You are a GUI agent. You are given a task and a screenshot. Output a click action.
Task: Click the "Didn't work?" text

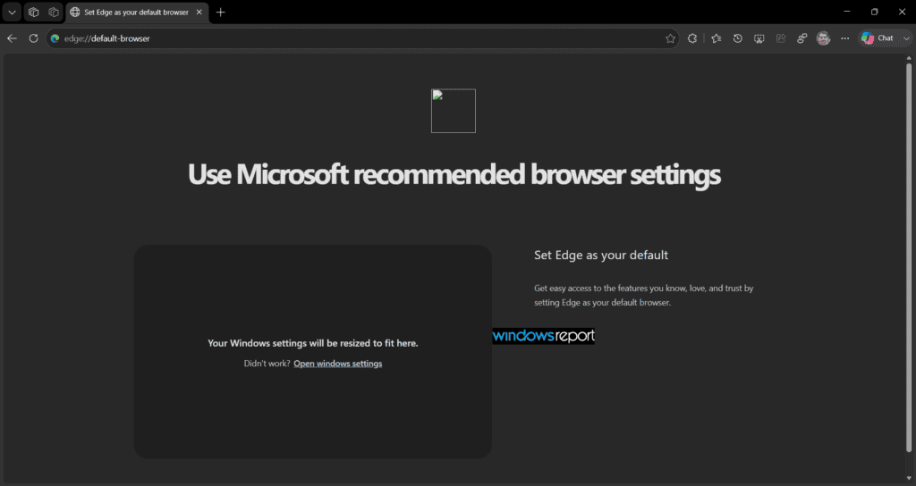coord(267,364)
